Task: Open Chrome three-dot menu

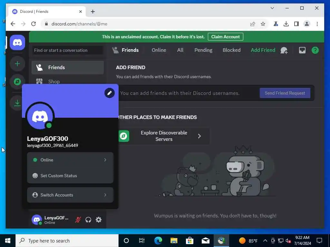Action: coord(317,24)
